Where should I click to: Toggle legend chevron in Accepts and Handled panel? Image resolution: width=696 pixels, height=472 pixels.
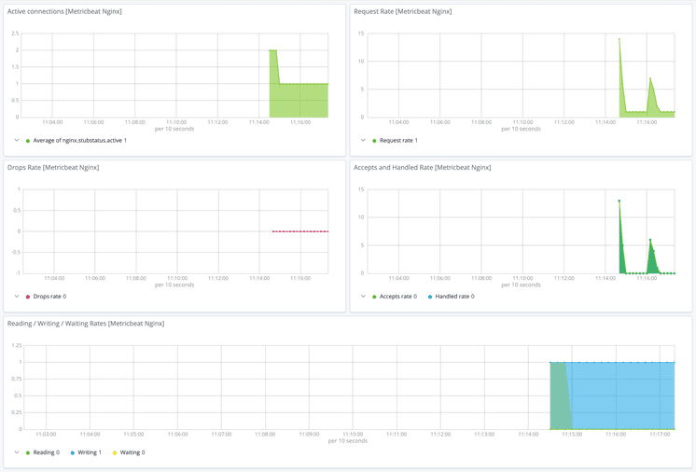tap(363, 297)
